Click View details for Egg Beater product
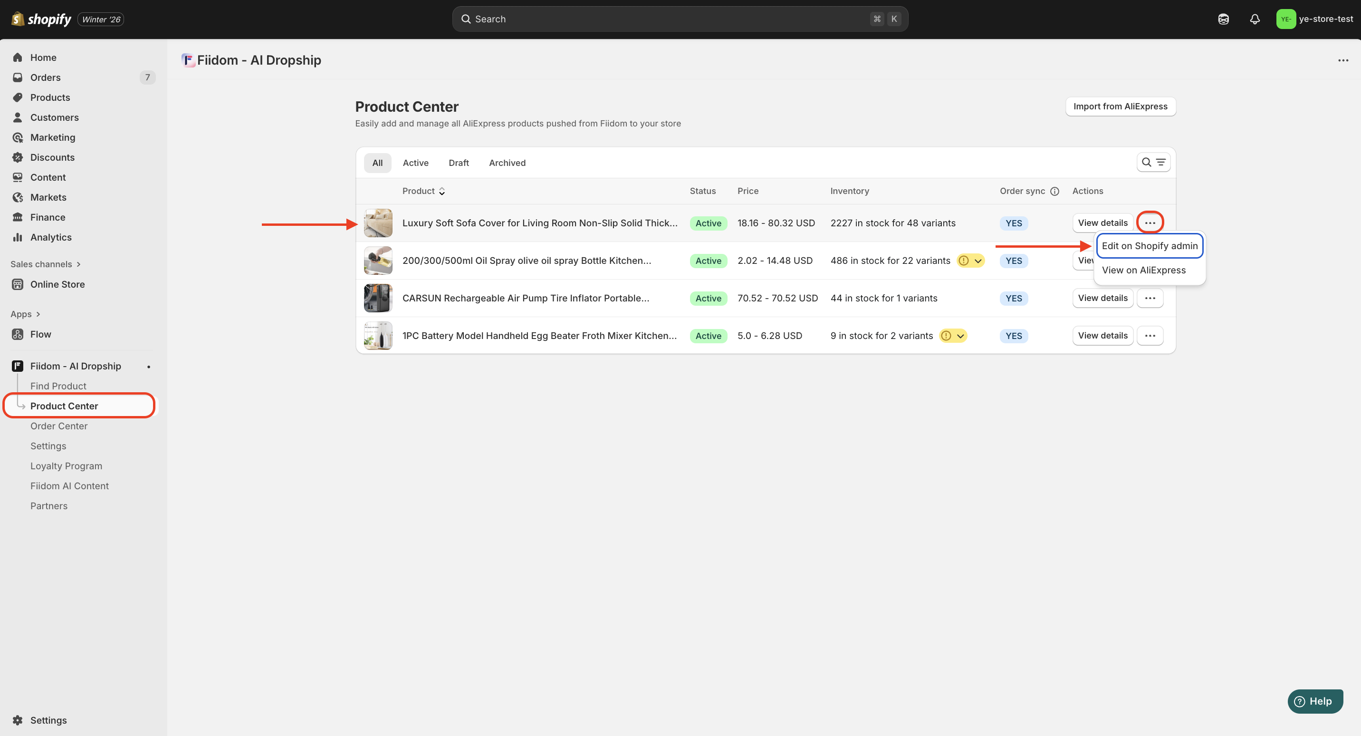 point(1102,336)
